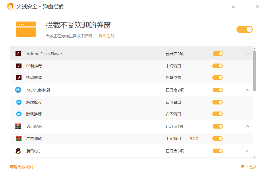Screen dimensions: 266x175
Task: Click 任意位置 label in 热点推荐 row
Action: (x=173, y=78)
